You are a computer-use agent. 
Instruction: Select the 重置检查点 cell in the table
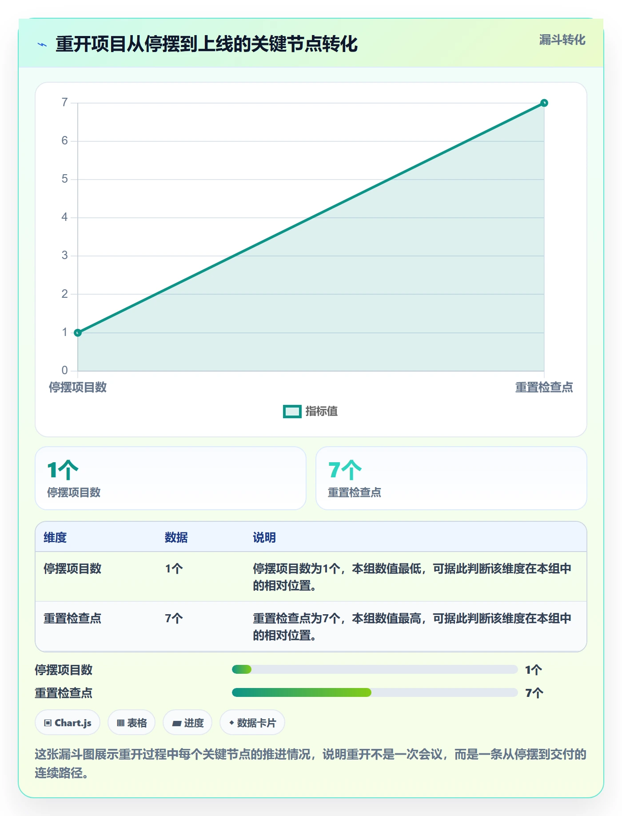(72, 618)
